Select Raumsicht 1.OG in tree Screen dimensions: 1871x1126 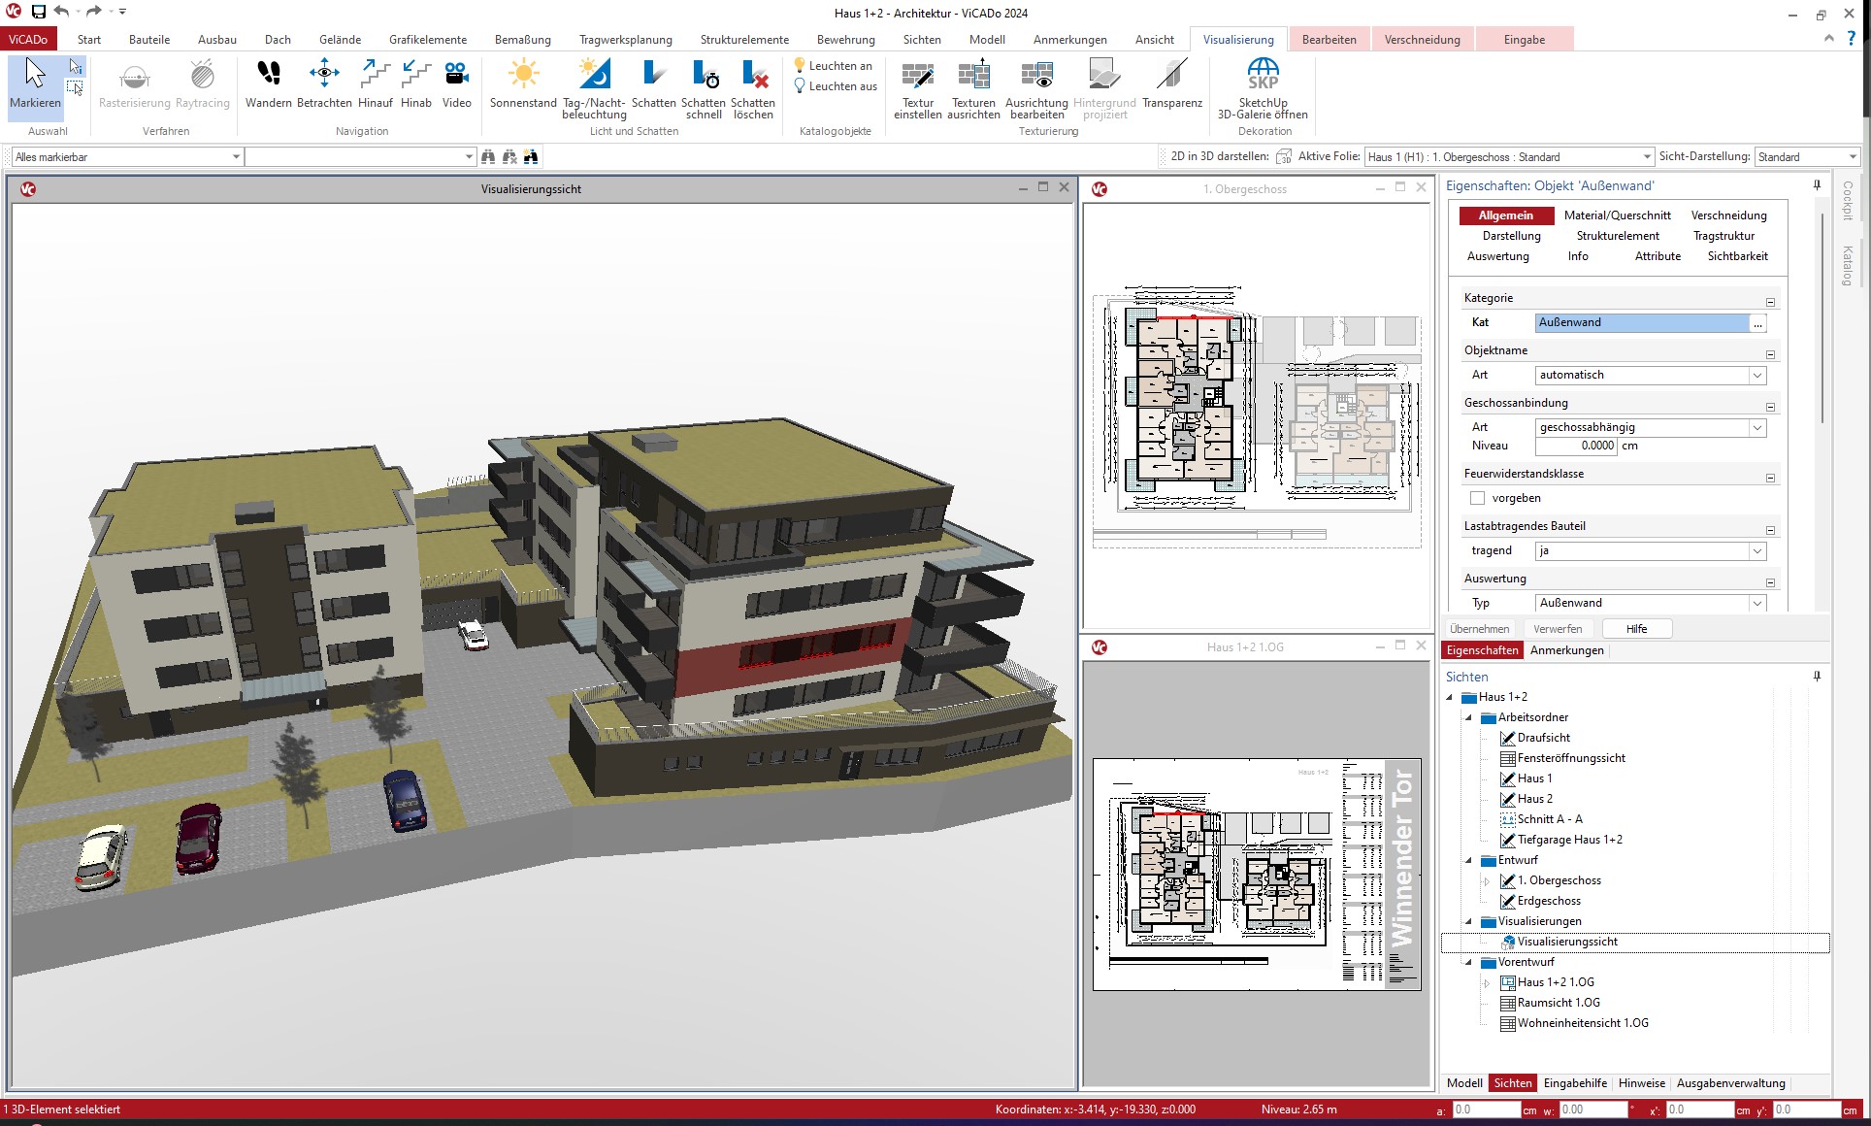tap(1559, 1003)
